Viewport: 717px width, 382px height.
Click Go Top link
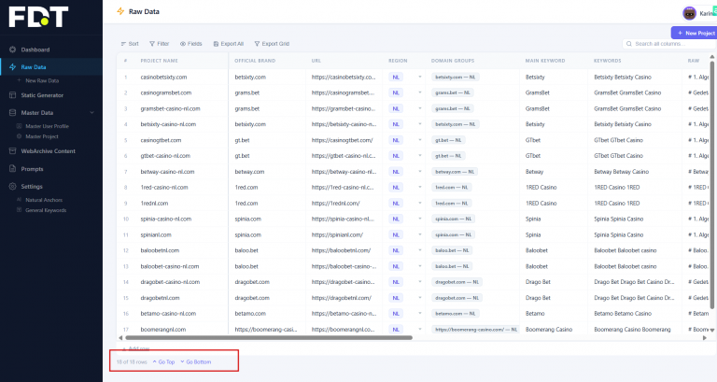click(x=163, y=361)
